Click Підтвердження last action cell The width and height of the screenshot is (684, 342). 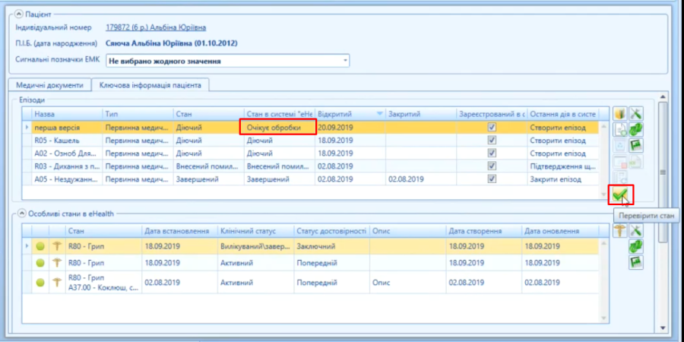[x=564, y=166]
